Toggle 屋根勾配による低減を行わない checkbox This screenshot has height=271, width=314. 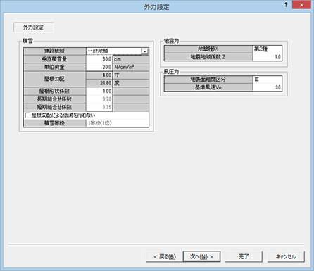27,115
